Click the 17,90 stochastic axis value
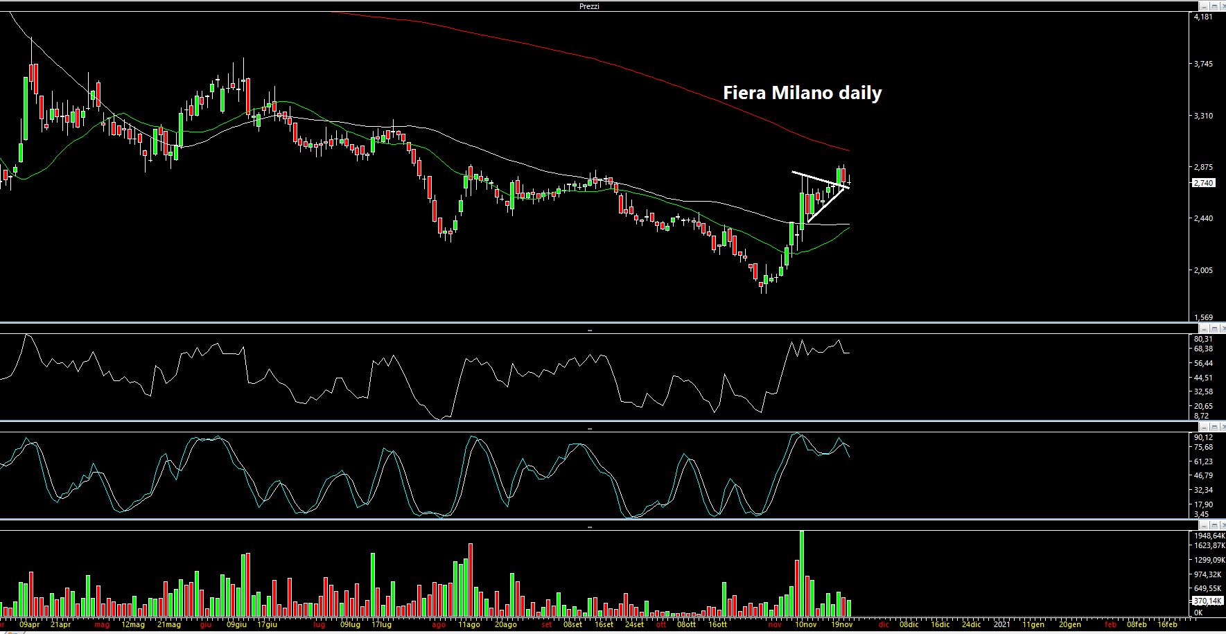1226x634 pixels. point(1203,504)
